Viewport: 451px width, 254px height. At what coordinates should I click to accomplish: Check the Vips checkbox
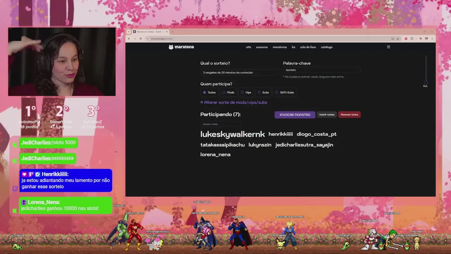(242, 92)
